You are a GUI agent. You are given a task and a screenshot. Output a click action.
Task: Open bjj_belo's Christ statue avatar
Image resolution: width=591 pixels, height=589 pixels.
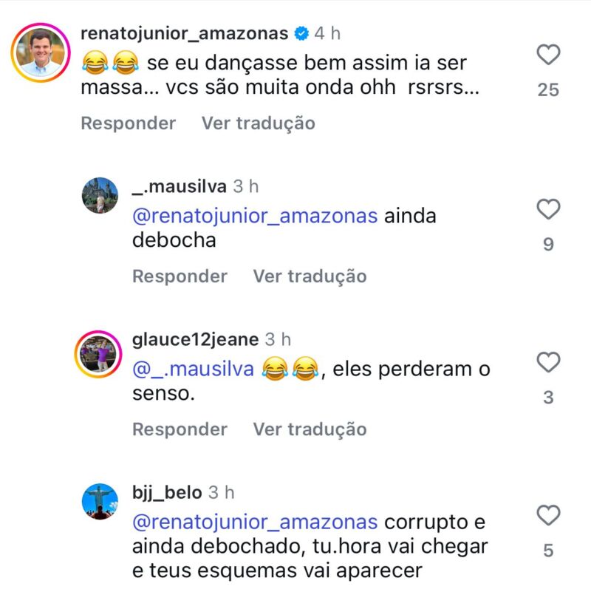(x=100, y=502)
